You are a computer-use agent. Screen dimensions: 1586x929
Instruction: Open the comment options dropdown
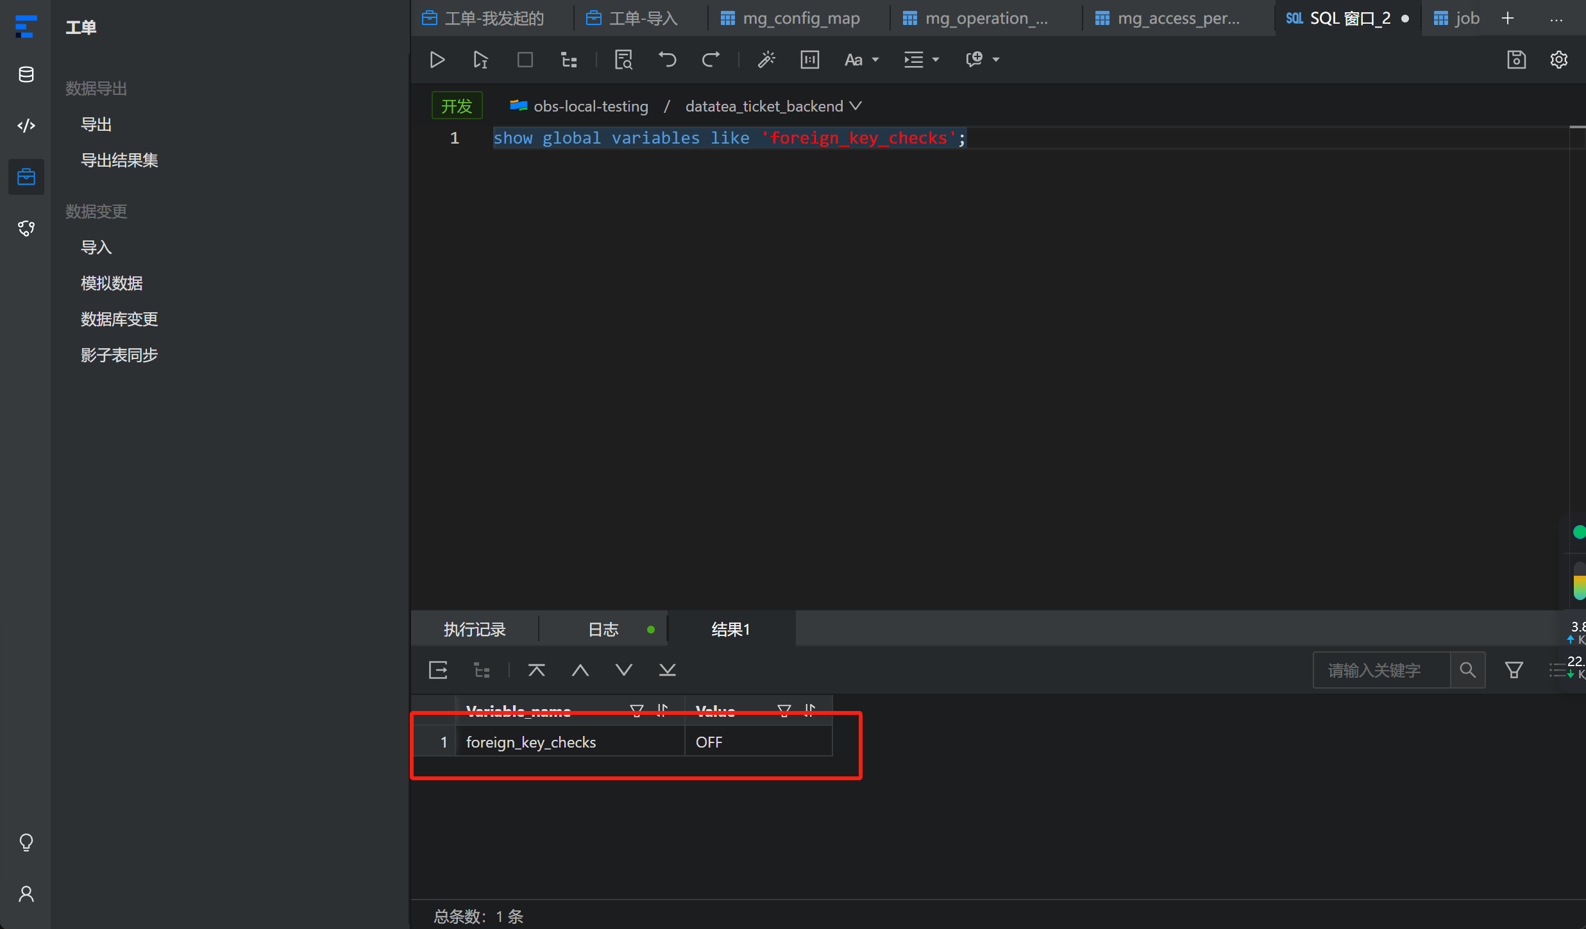pos(983,60)
